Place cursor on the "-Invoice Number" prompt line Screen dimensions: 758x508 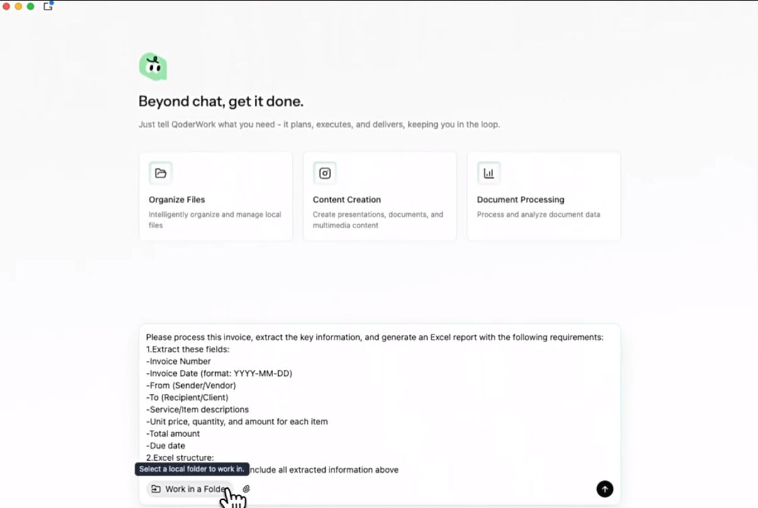point(179,362)
